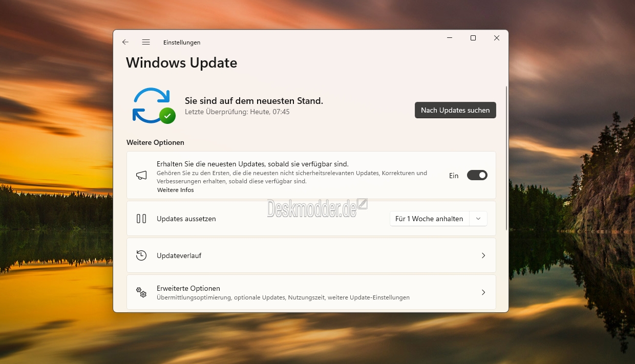
Task: Open the Weitere Infos link
Action: pos(175,190)
